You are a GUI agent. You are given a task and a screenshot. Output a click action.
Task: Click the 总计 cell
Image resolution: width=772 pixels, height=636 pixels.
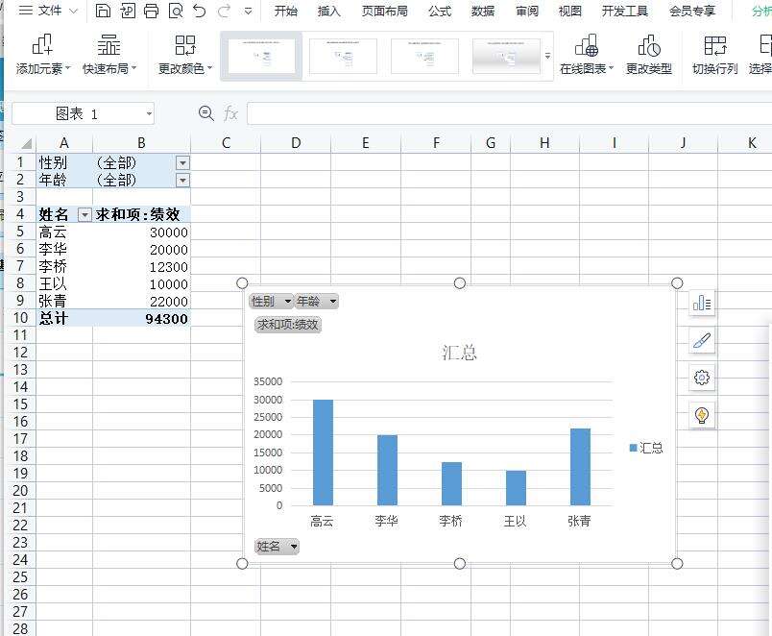(x=64, y=318)
